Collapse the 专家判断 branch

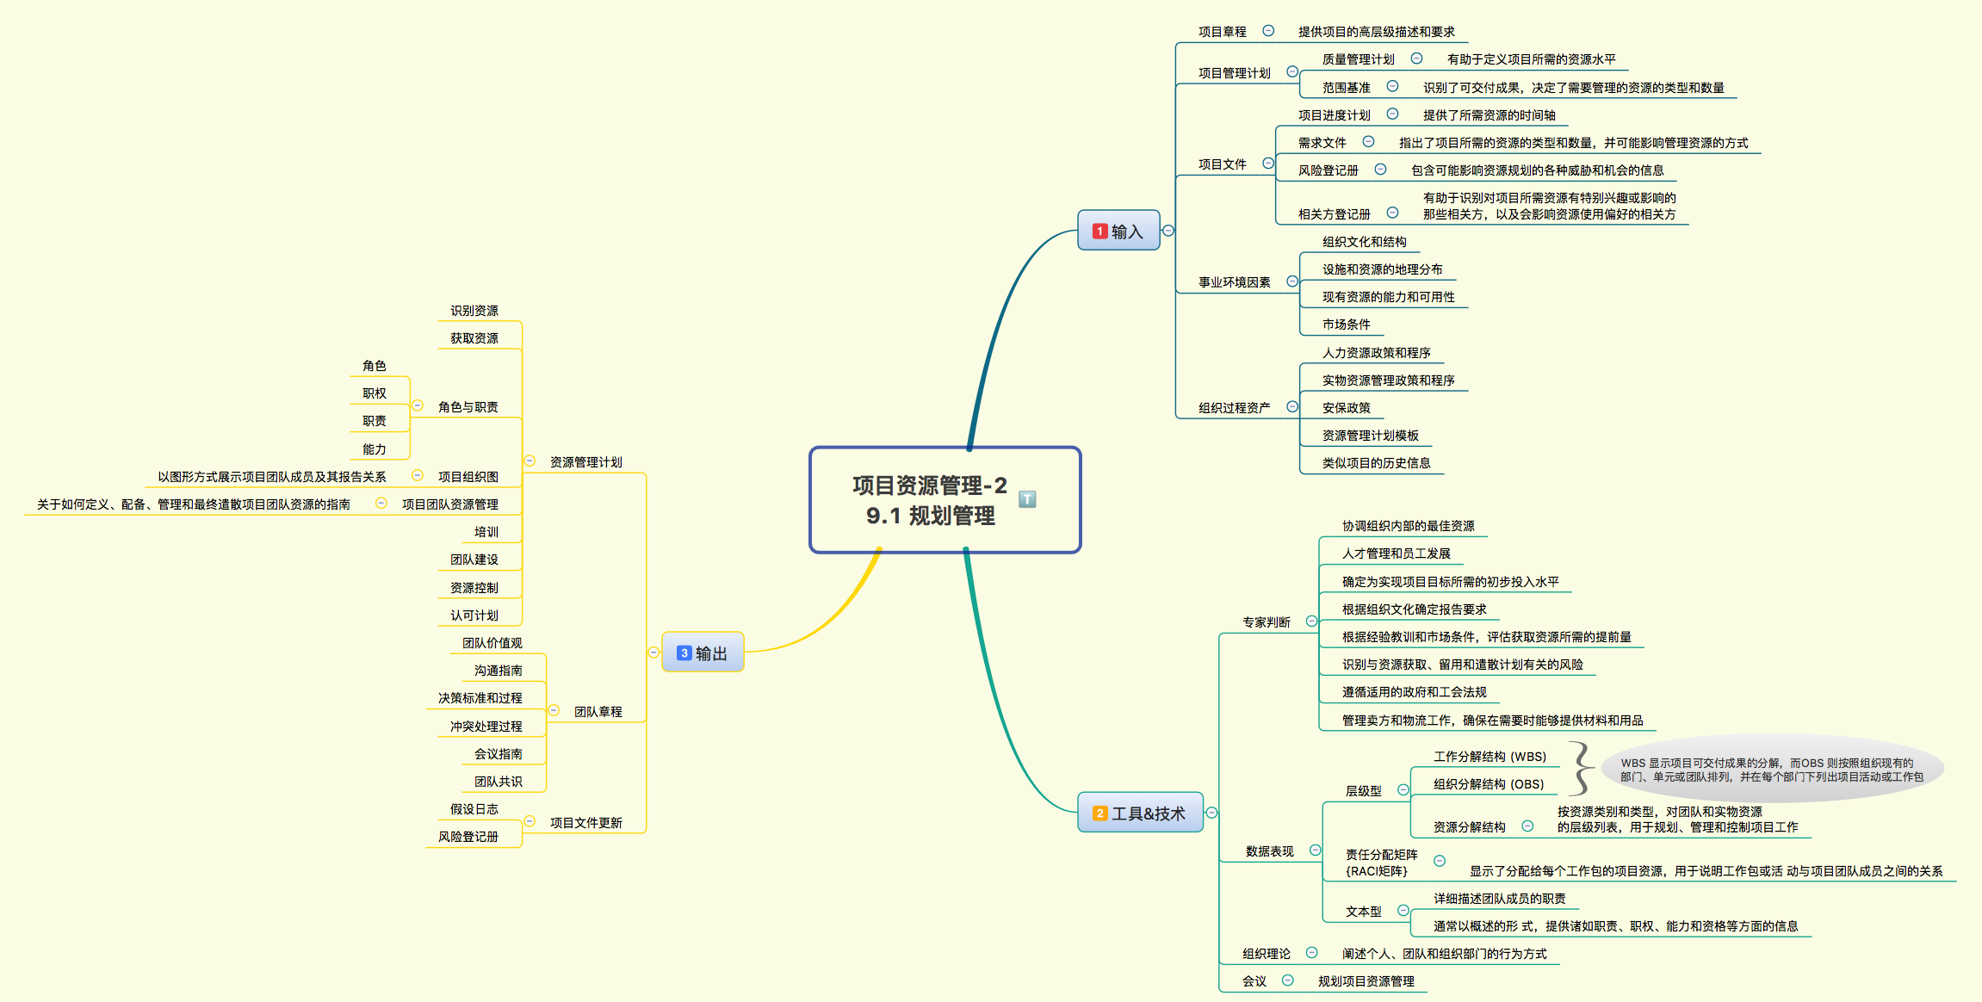point(1312,619)
